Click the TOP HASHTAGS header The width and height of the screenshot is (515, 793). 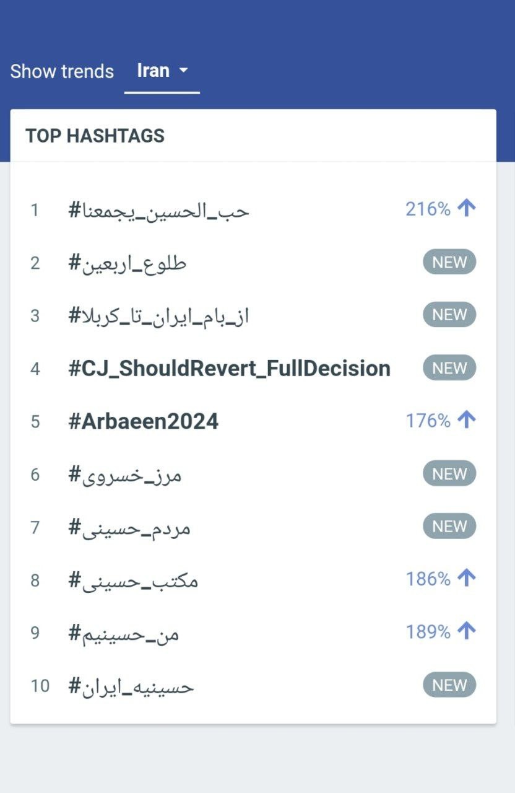click(x=95, y=136)
